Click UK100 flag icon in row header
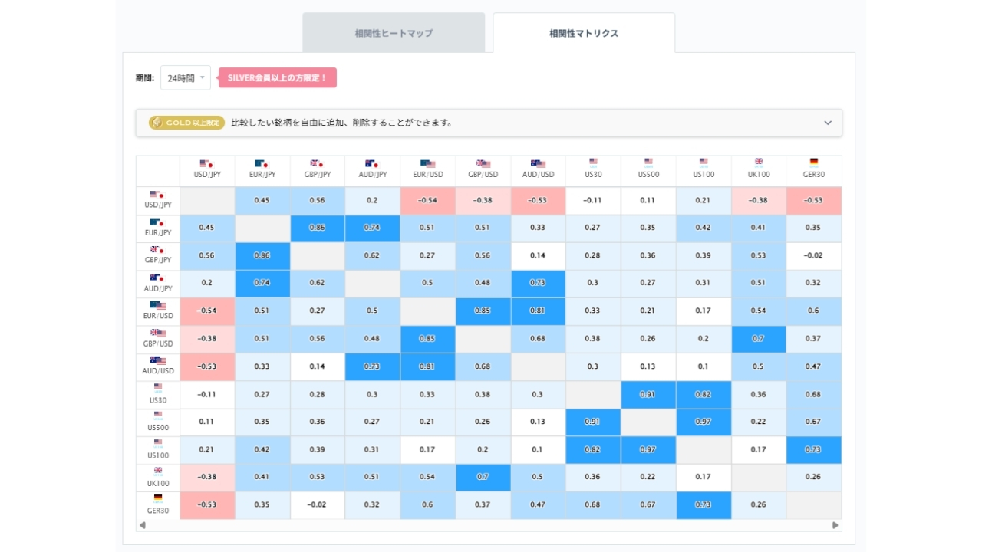 pyautogui.click(x=158, y=472)
